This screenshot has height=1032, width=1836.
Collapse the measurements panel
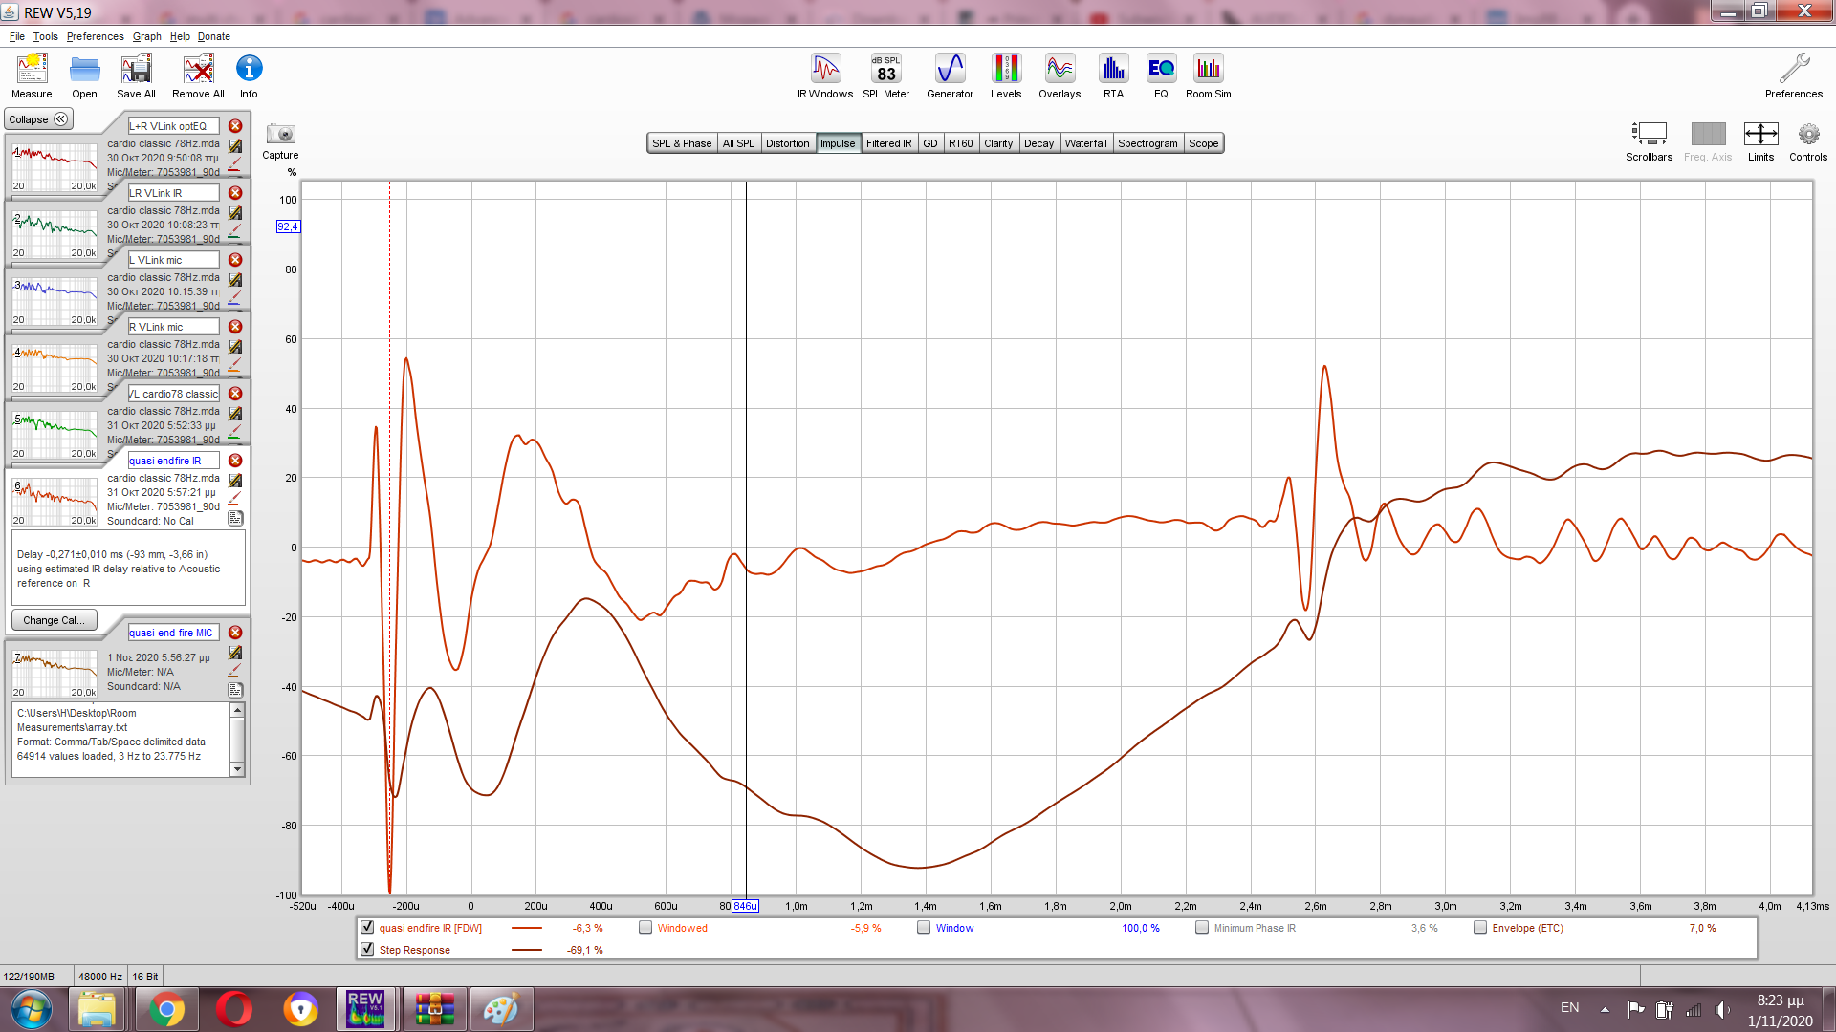pos(38,119)
